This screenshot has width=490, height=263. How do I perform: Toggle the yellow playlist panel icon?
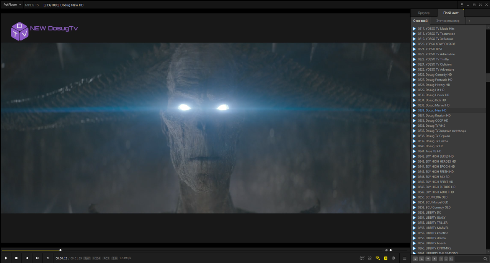[386, 258]
